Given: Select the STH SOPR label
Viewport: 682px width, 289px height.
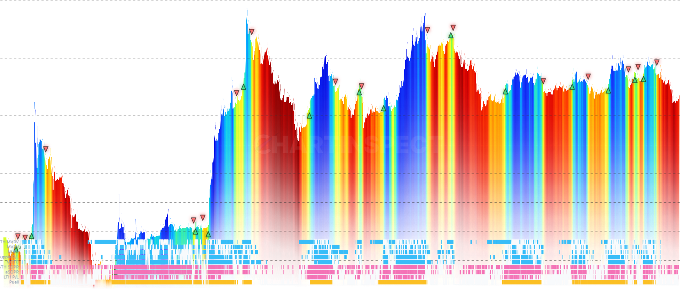Looking at the screenshot, I should click(9, 267).
